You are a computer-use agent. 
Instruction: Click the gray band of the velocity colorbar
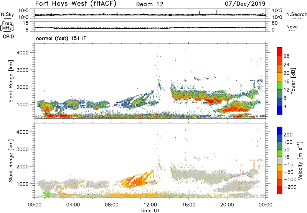(x=280, y=160)
